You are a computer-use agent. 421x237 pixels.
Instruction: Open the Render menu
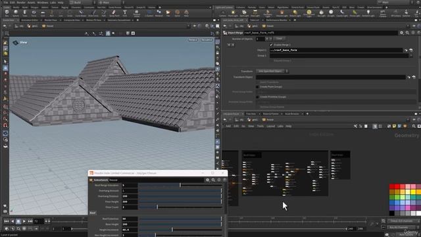click(21, 3)
